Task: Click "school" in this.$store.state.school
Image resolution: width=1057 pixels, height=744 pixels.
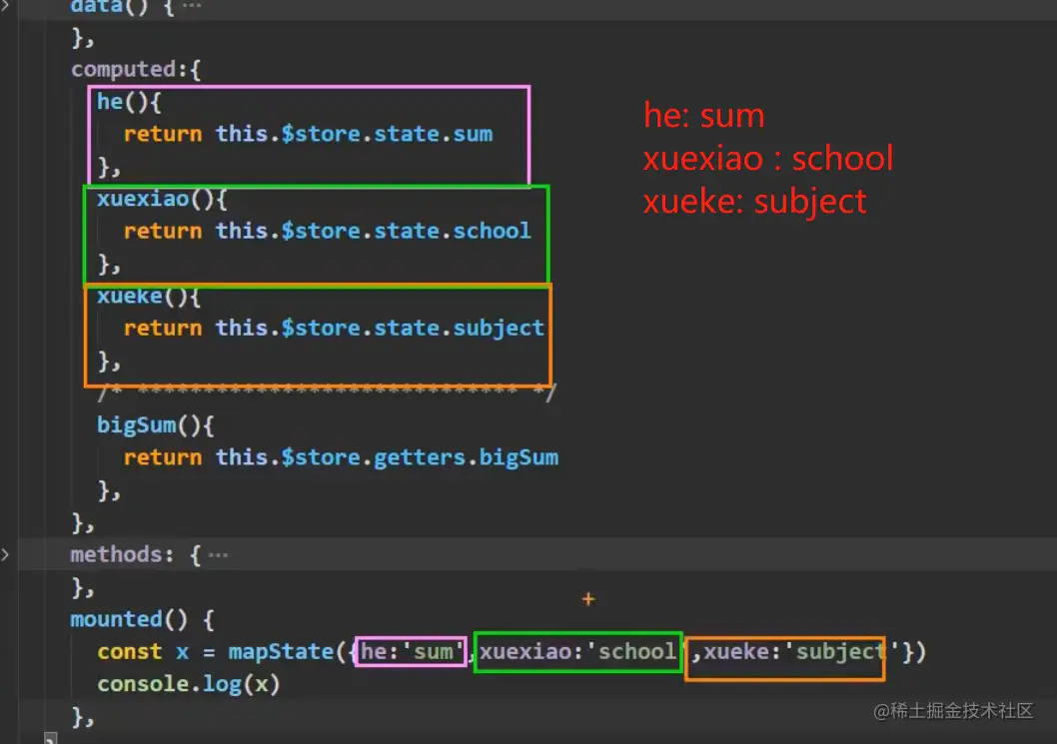Action: pyautogui.click(x=493, y=231)
